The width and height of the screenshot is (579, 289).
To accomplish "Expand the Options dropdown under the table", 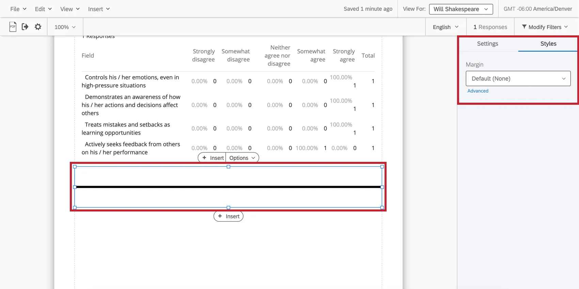I will point(242,158).
